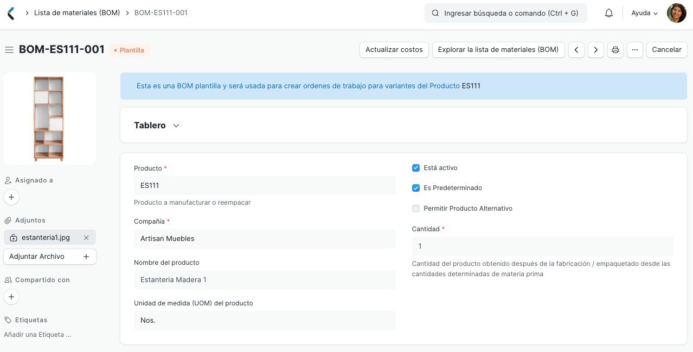
Task: Toggle Es Predeterminado checkbox
Action: coord(416,188)
